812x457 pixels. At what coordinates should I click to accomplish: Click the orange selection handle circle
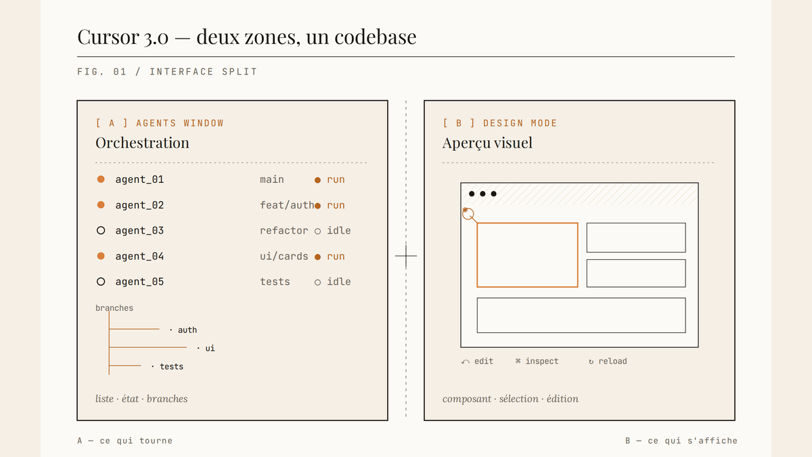[x=468, y=215]
